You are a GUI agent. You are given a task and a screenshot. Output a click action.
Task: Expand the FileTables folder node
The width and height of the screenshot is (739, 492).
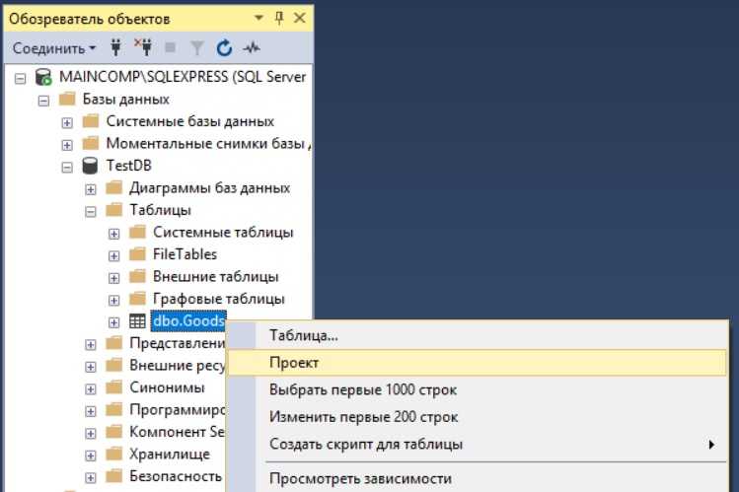tap(114, 255)
